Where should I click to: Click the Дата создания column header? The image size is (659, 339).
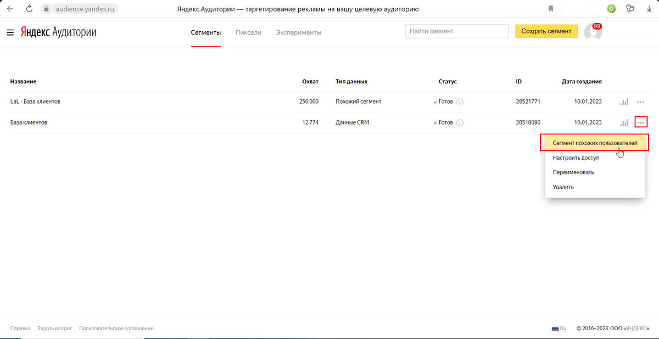coord(582,81)
